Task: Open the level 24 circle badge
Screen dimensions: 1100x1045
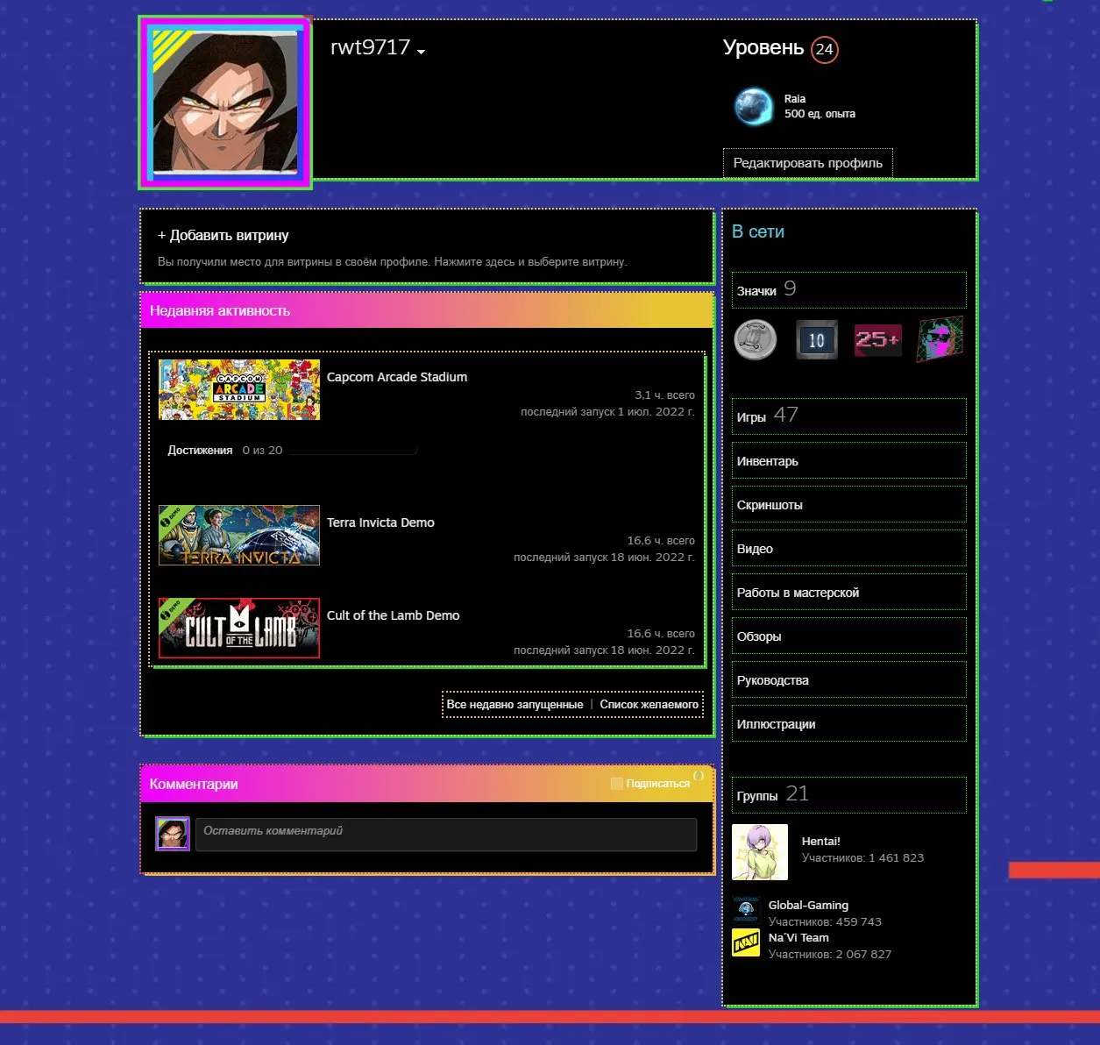Action: point(825,49)
